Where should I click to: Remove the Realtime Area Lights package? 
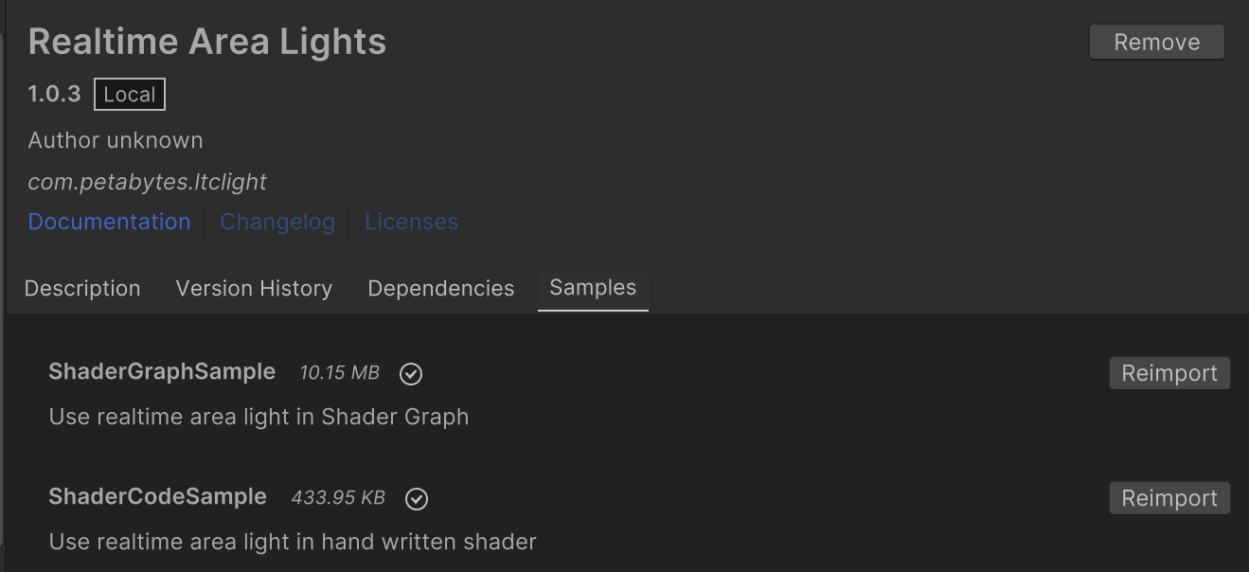[1156, 43]
